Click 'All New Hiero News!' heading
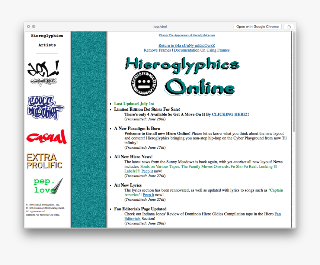Screen dimensions: 320x265 (133, 157)
